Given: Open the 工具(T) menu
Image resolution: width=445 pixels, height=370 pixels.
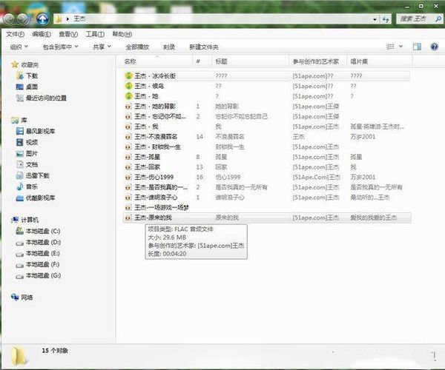Looking at the screenshot, I should point(95,34).
